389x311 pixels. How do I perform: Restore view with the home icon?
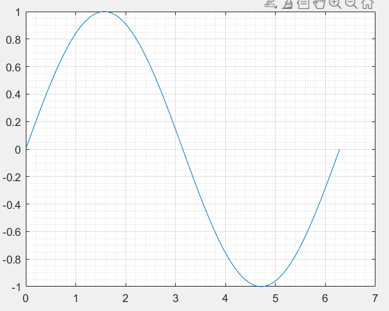click(x=367, y=4)
